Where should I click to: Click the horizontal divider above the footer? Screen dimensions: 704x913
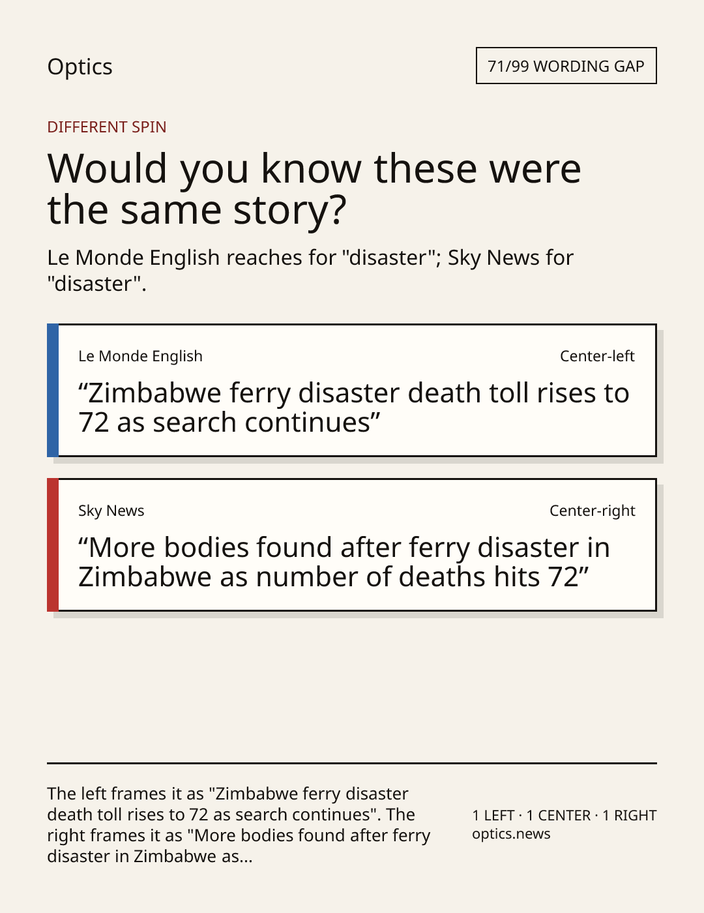tap(352, 763)
